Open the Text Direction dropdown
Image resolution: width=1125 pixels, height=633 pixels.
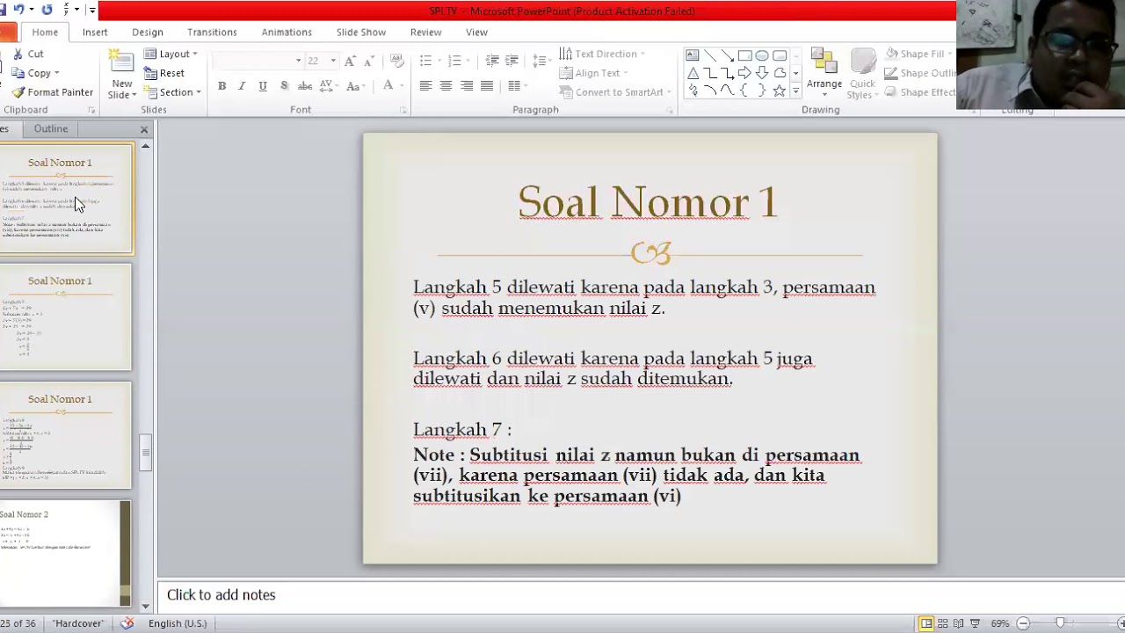(x=602, y=54)
